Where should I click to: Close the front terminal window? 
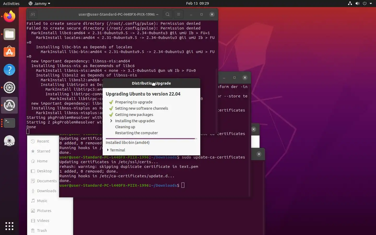click(x=212, y=14)
